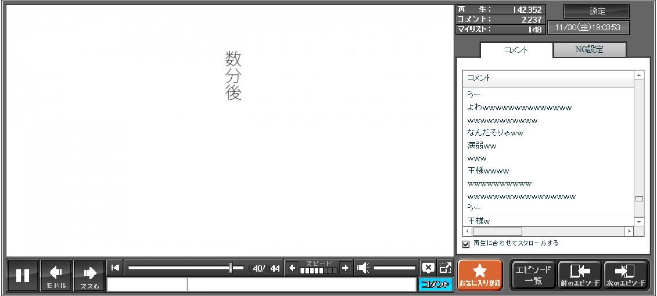Go to the previous episode (前のエピソード)
This screenshot has width=657, height=296.
click(580, 275)
